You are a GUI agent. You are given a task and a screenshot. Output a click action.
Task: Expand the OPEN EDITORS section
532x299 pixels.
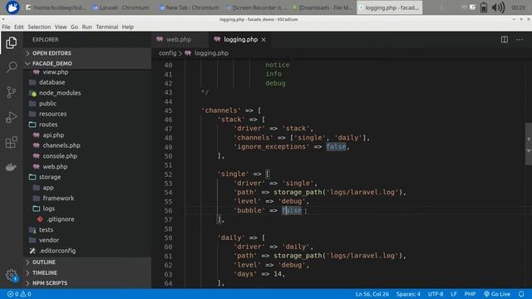52,53
